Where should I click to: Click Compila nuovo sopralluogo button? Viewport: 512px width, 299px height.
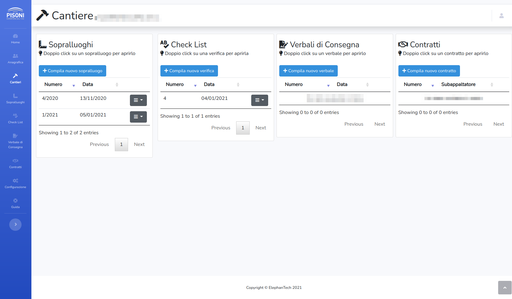click(x=72, y=71)
